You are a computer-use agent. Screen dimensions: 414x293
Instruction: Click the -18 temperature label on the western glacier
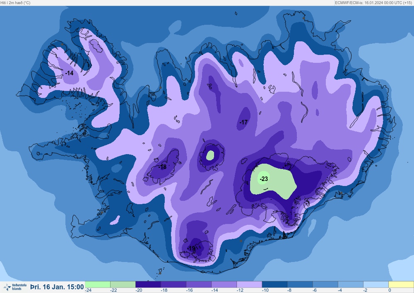coord(163,167)
